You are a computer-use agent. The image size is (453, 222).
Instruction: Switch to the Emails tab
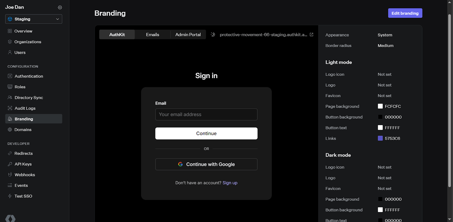153,35
